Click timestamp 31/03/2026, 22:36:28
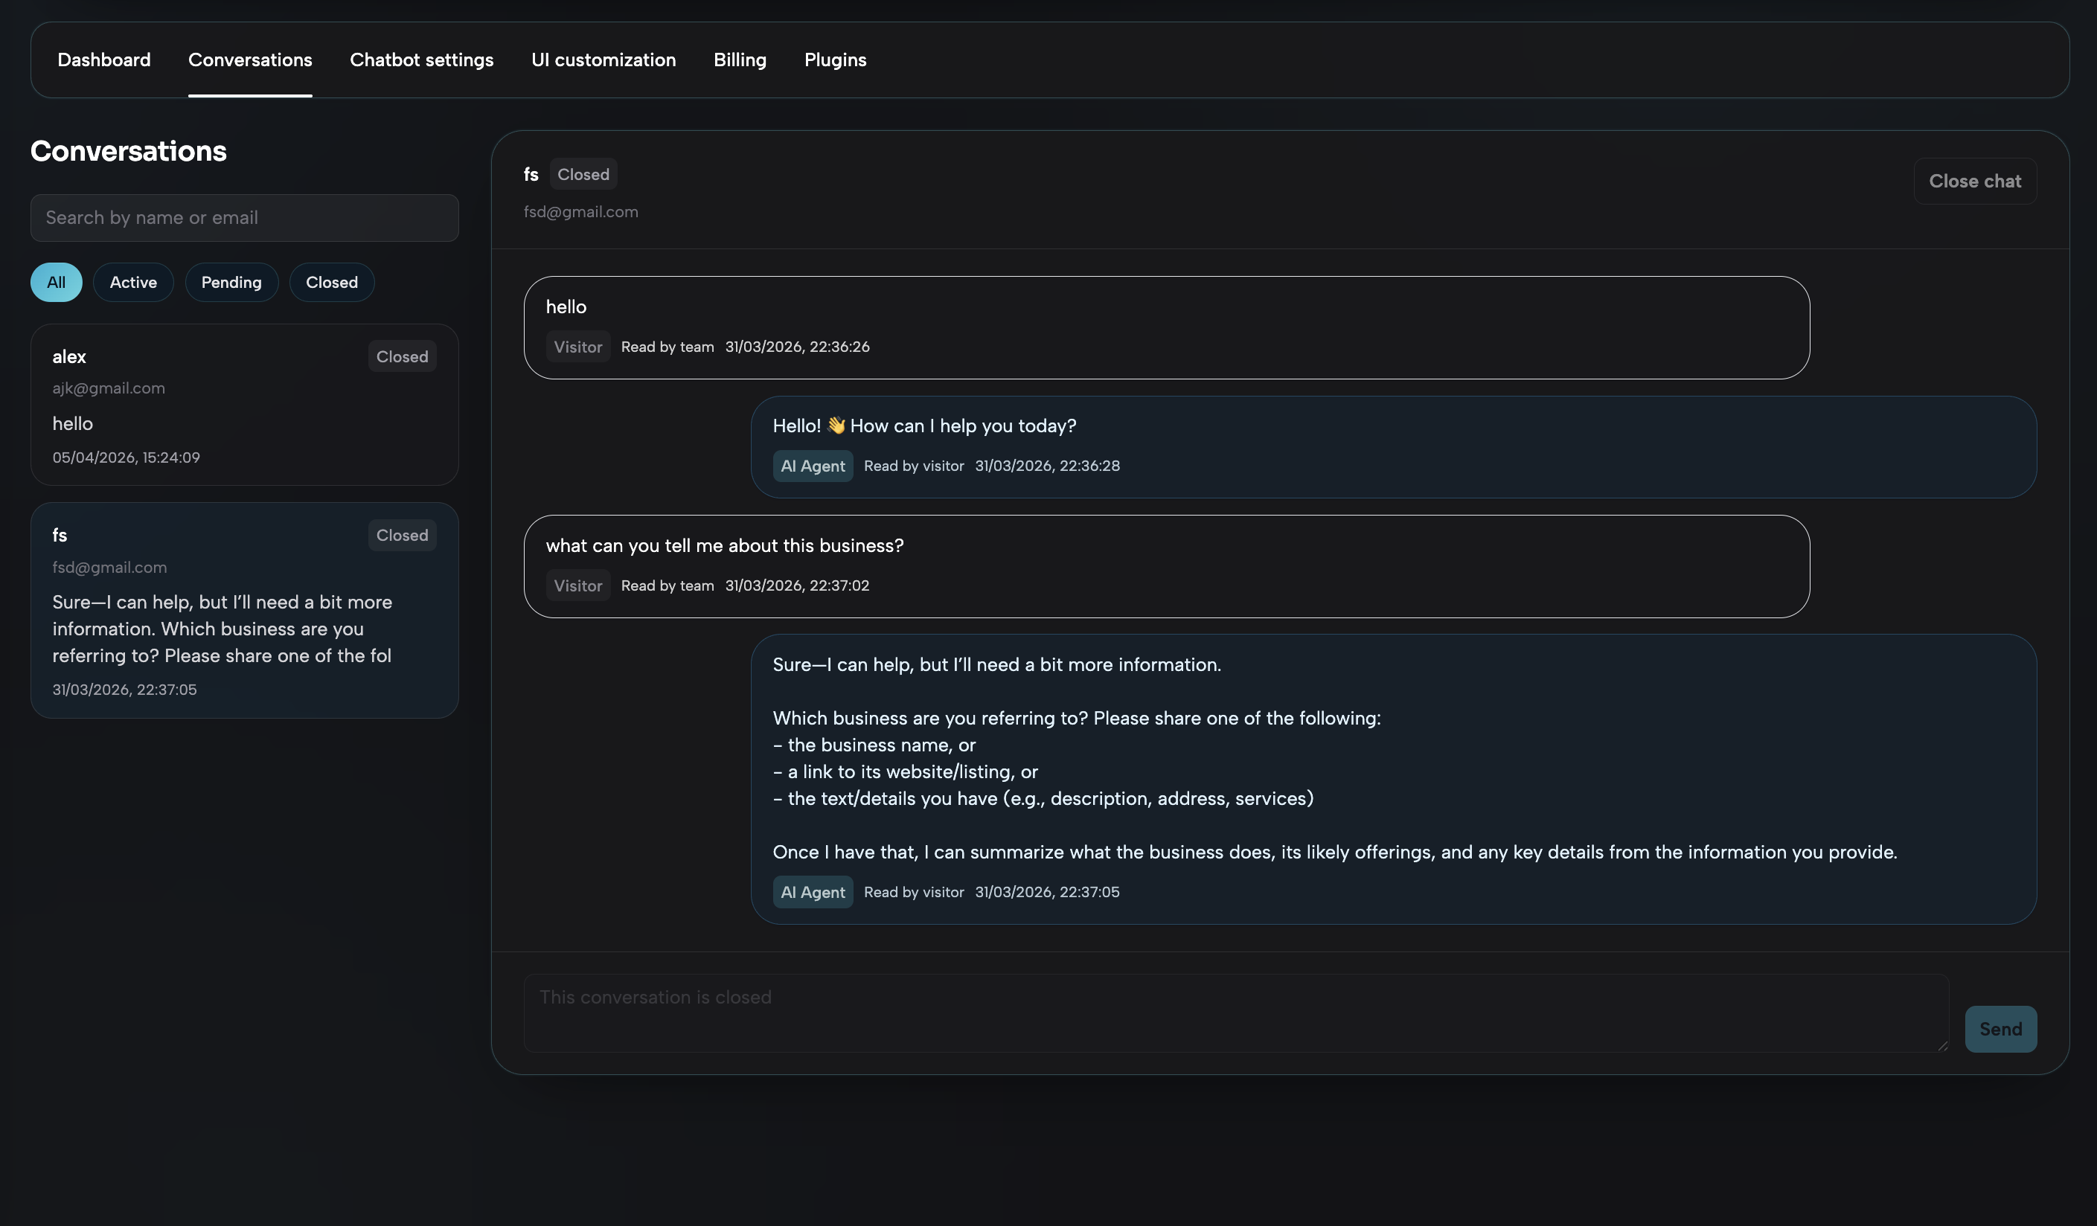 pyautogui.click(x=1047, y=465)
